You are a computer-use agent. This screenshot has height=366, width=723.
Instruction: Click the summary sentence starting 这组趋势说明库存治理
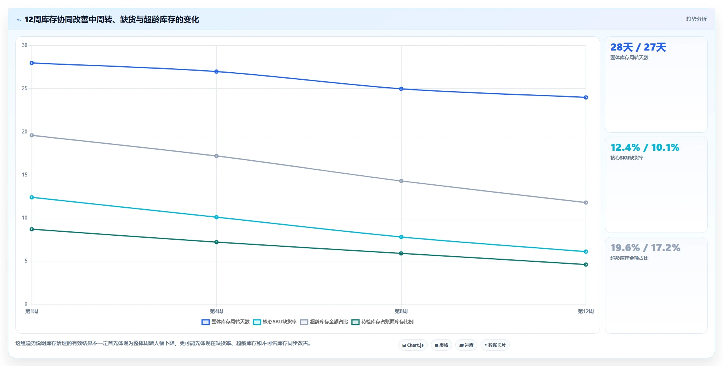tap(164, 343)
